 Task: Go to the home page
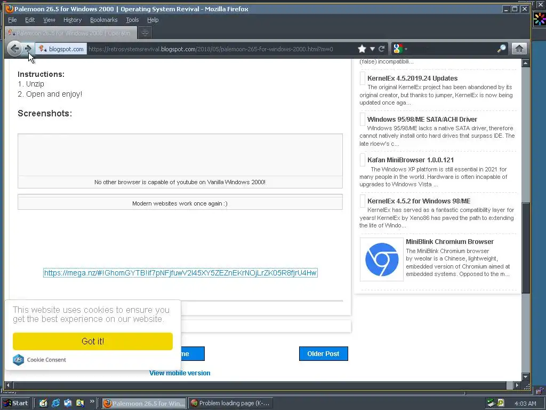[x=519, y=49]
